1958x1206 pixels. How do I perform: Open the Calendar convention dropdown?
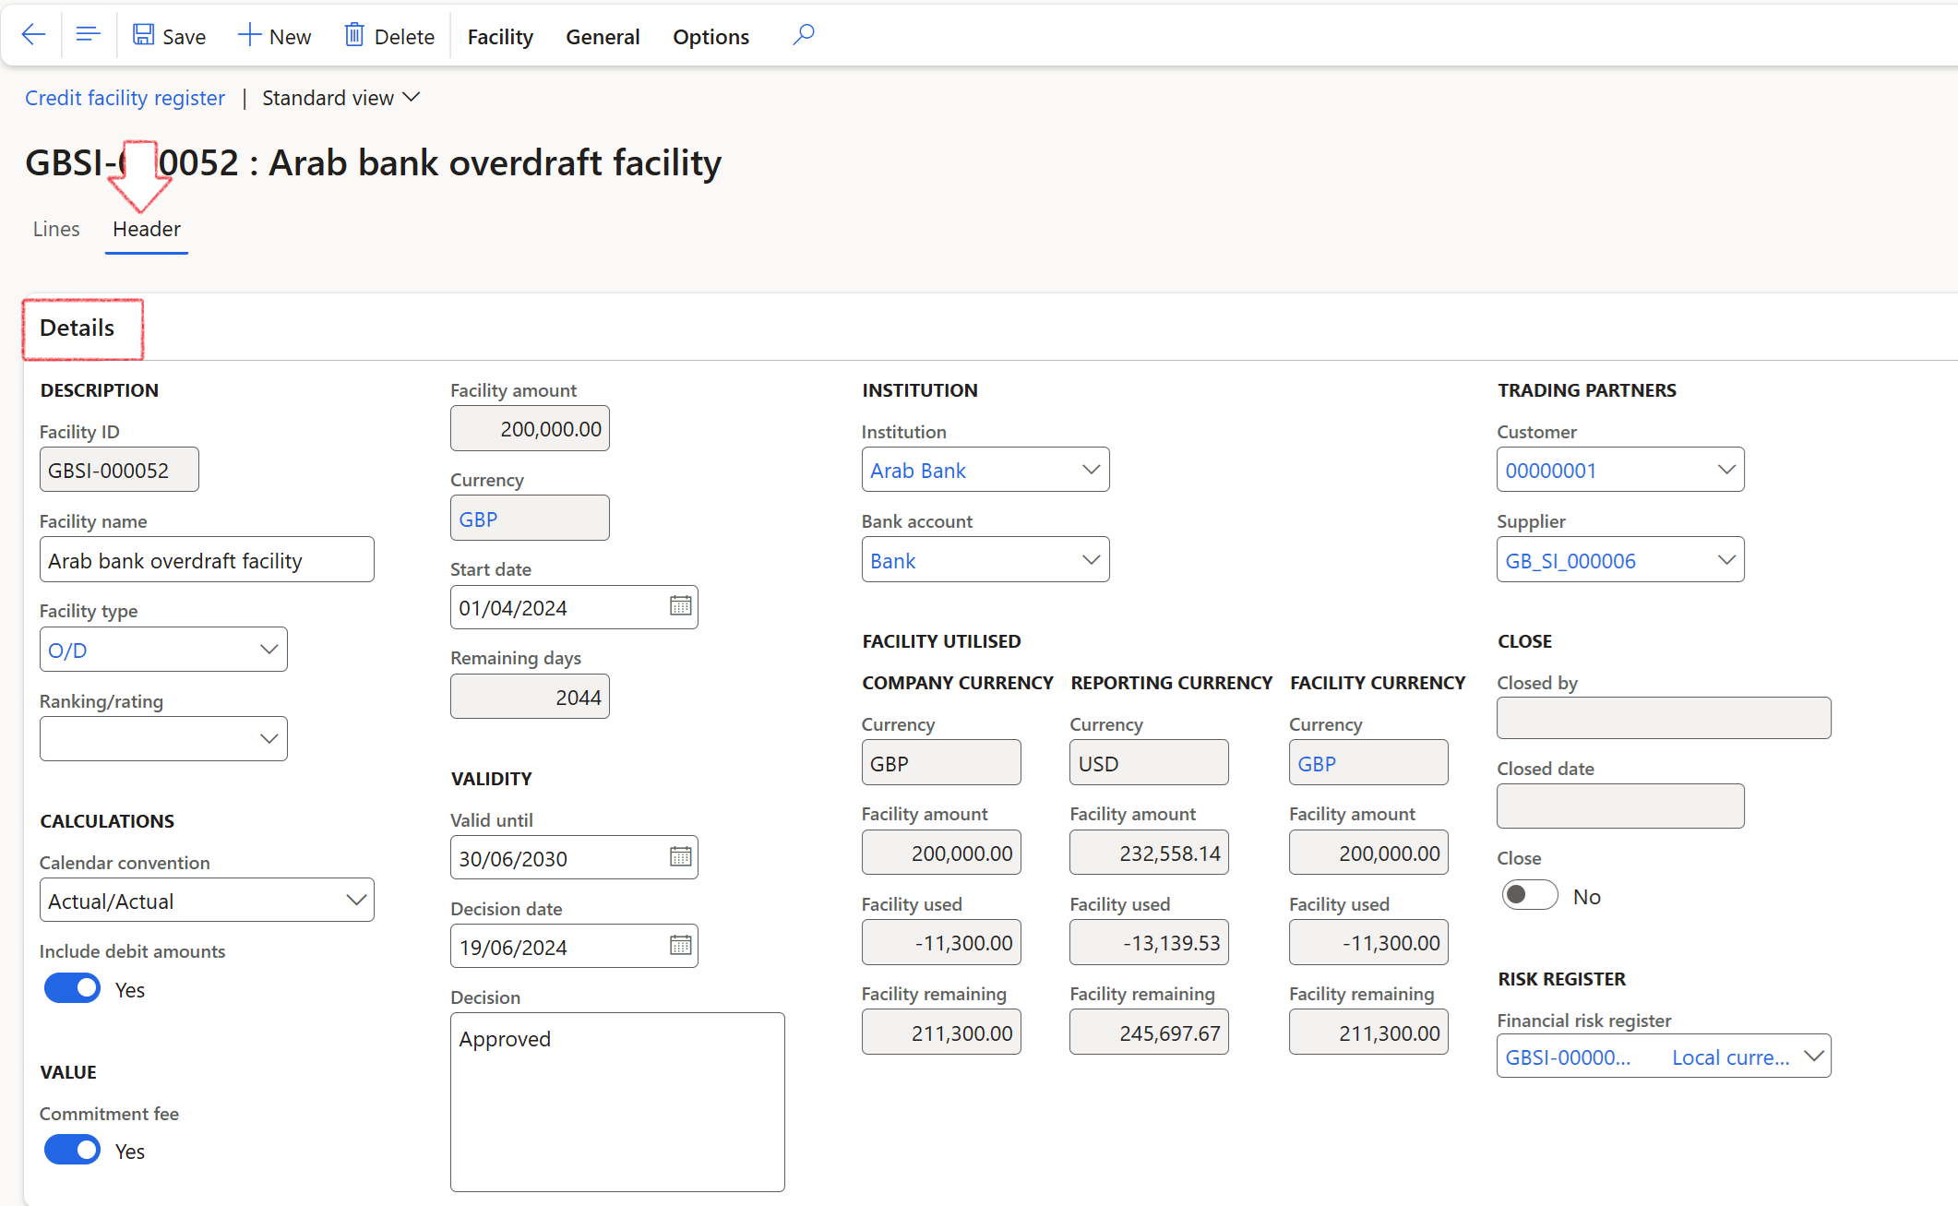click(355, 901)
